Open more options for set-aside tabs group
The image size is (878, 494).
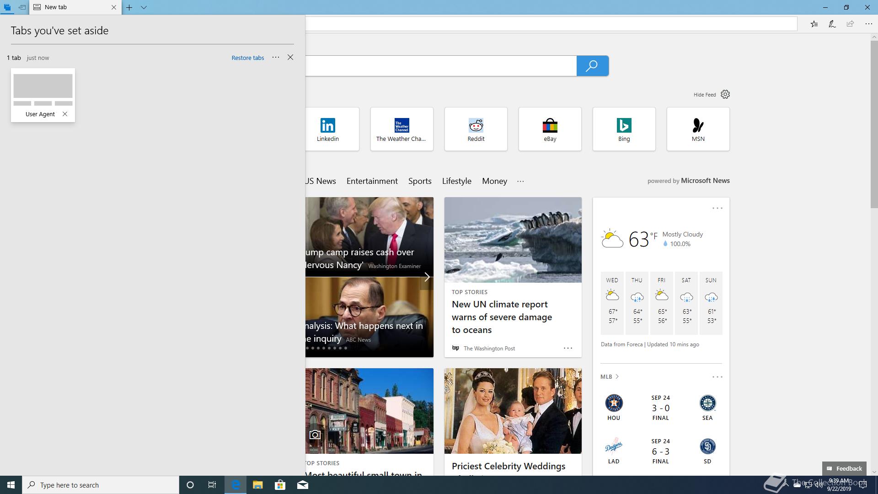point(276,57)
